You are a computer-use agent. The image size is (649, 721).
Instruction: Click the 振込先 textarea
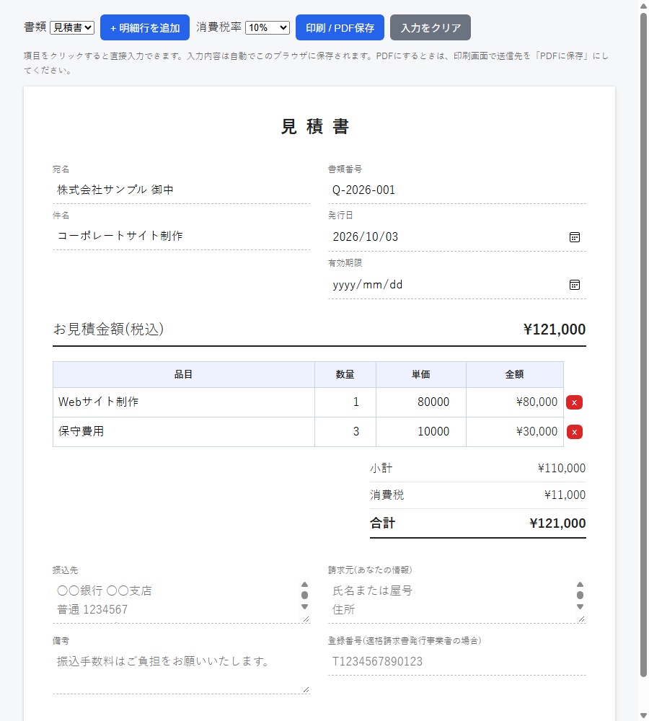(x=182, y=601)
